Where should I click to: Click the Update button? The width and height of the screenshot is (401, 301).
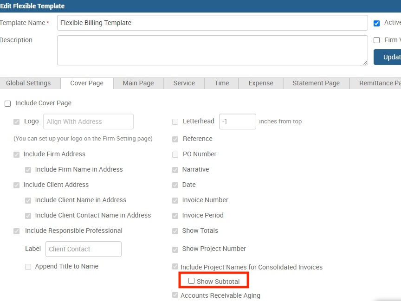pyautogui.click(x=390, y=57)
